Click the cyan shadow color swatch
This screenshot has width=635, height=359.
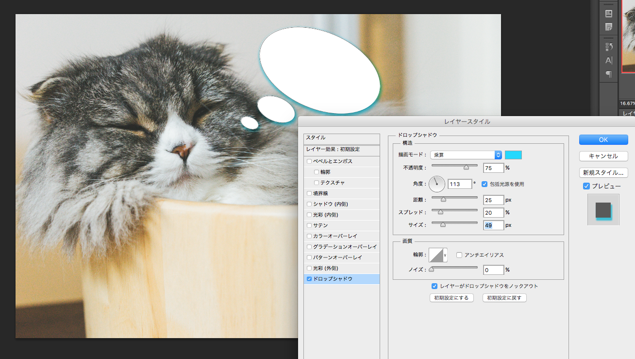(513, 155)
